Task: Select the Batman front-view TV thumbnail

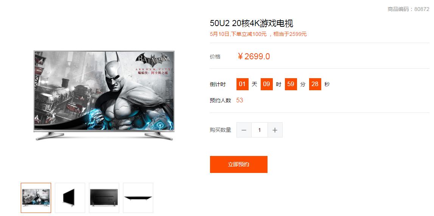Action: (x=36, y=198)
